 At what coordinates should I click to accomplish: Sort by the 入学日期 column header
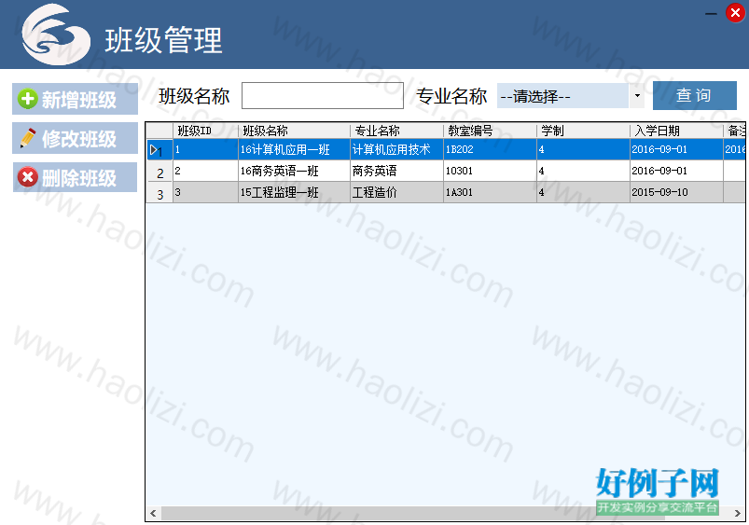(676, 131)
